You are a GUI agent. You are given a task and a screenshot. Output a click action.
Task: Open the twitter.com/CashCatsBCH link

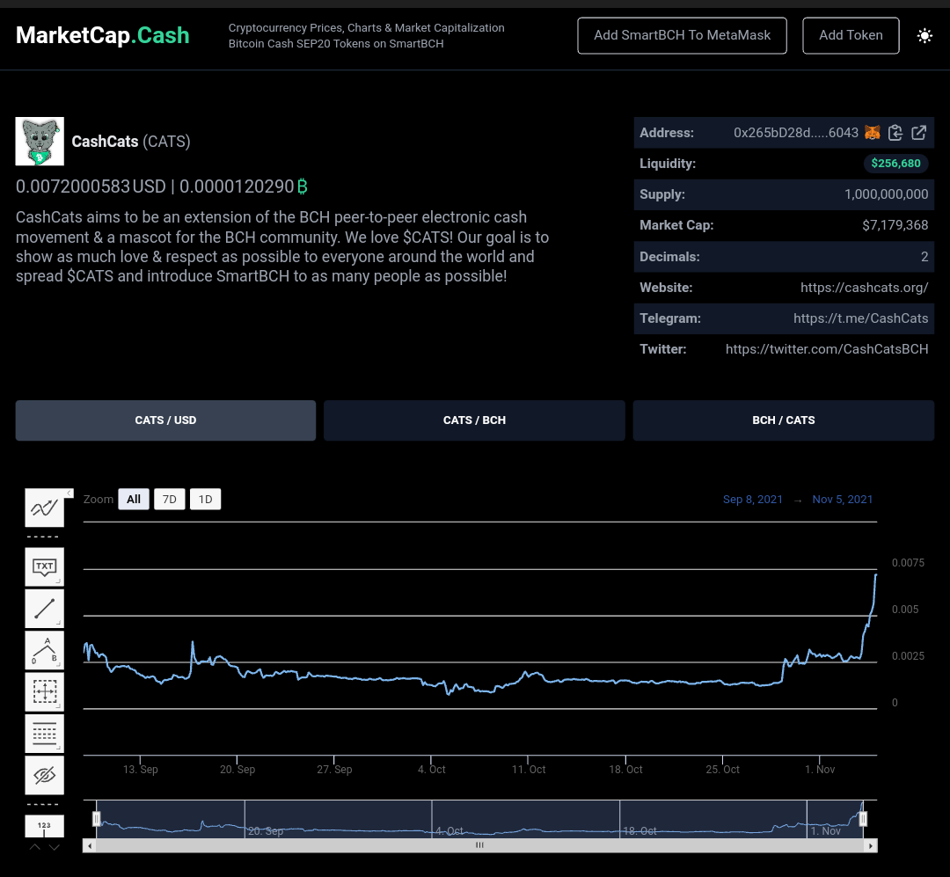pyautogui.click(x=826, y=349)
